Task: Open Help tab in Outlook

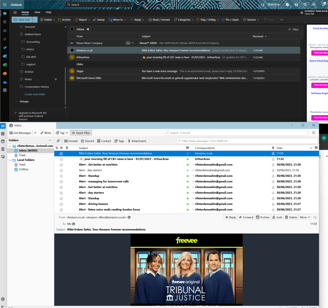Action: point(48,13)
